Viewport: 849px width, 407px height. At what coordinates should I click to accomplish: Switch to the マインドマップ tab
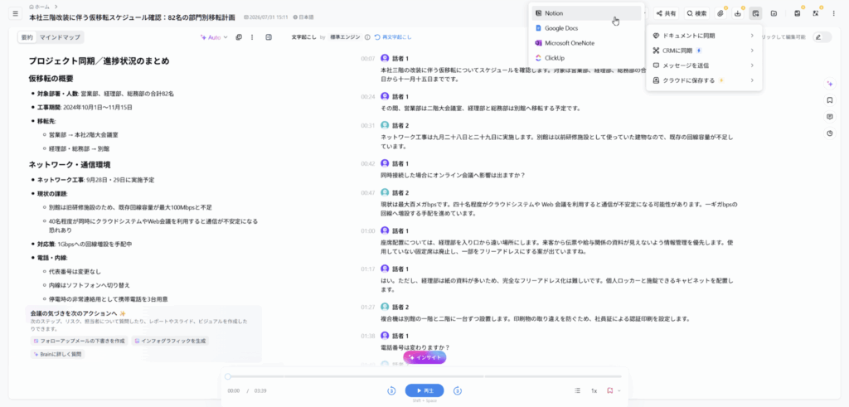tap(60, 37)
